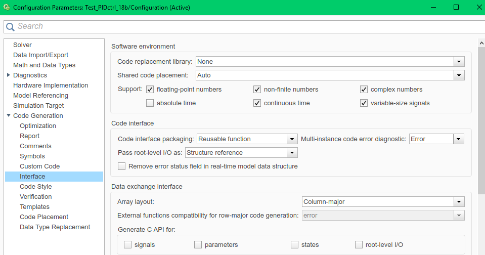This screenshot has height=255, width=485.
Task: Open the Verification subpane
Action: [35, 196]
